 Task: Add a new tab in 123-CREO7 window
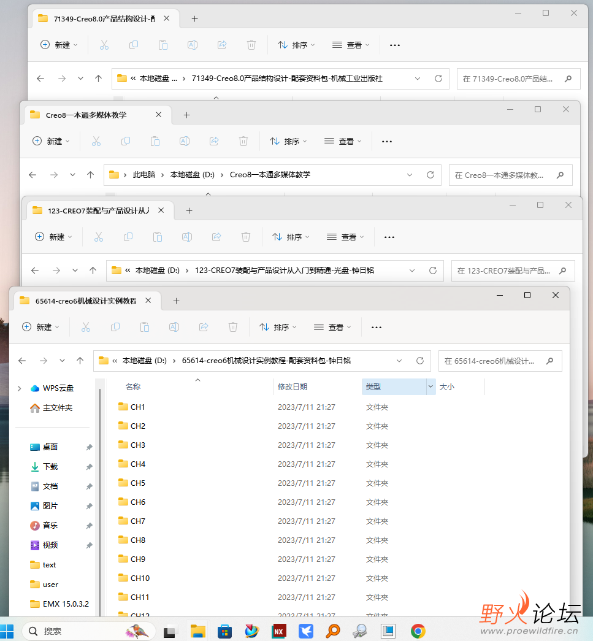pos(189,210)
